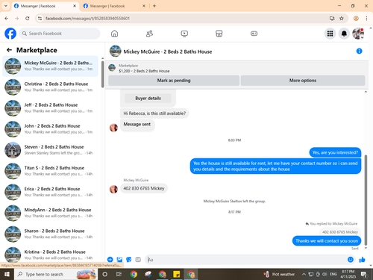Select the MindyAnn conversation
This screenshot has height=280, width=373.
click(x=50, y=213)
